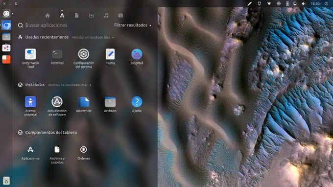
Task: Switch to the Files lens
Action: pyautogui.click(x=77, y=16)
